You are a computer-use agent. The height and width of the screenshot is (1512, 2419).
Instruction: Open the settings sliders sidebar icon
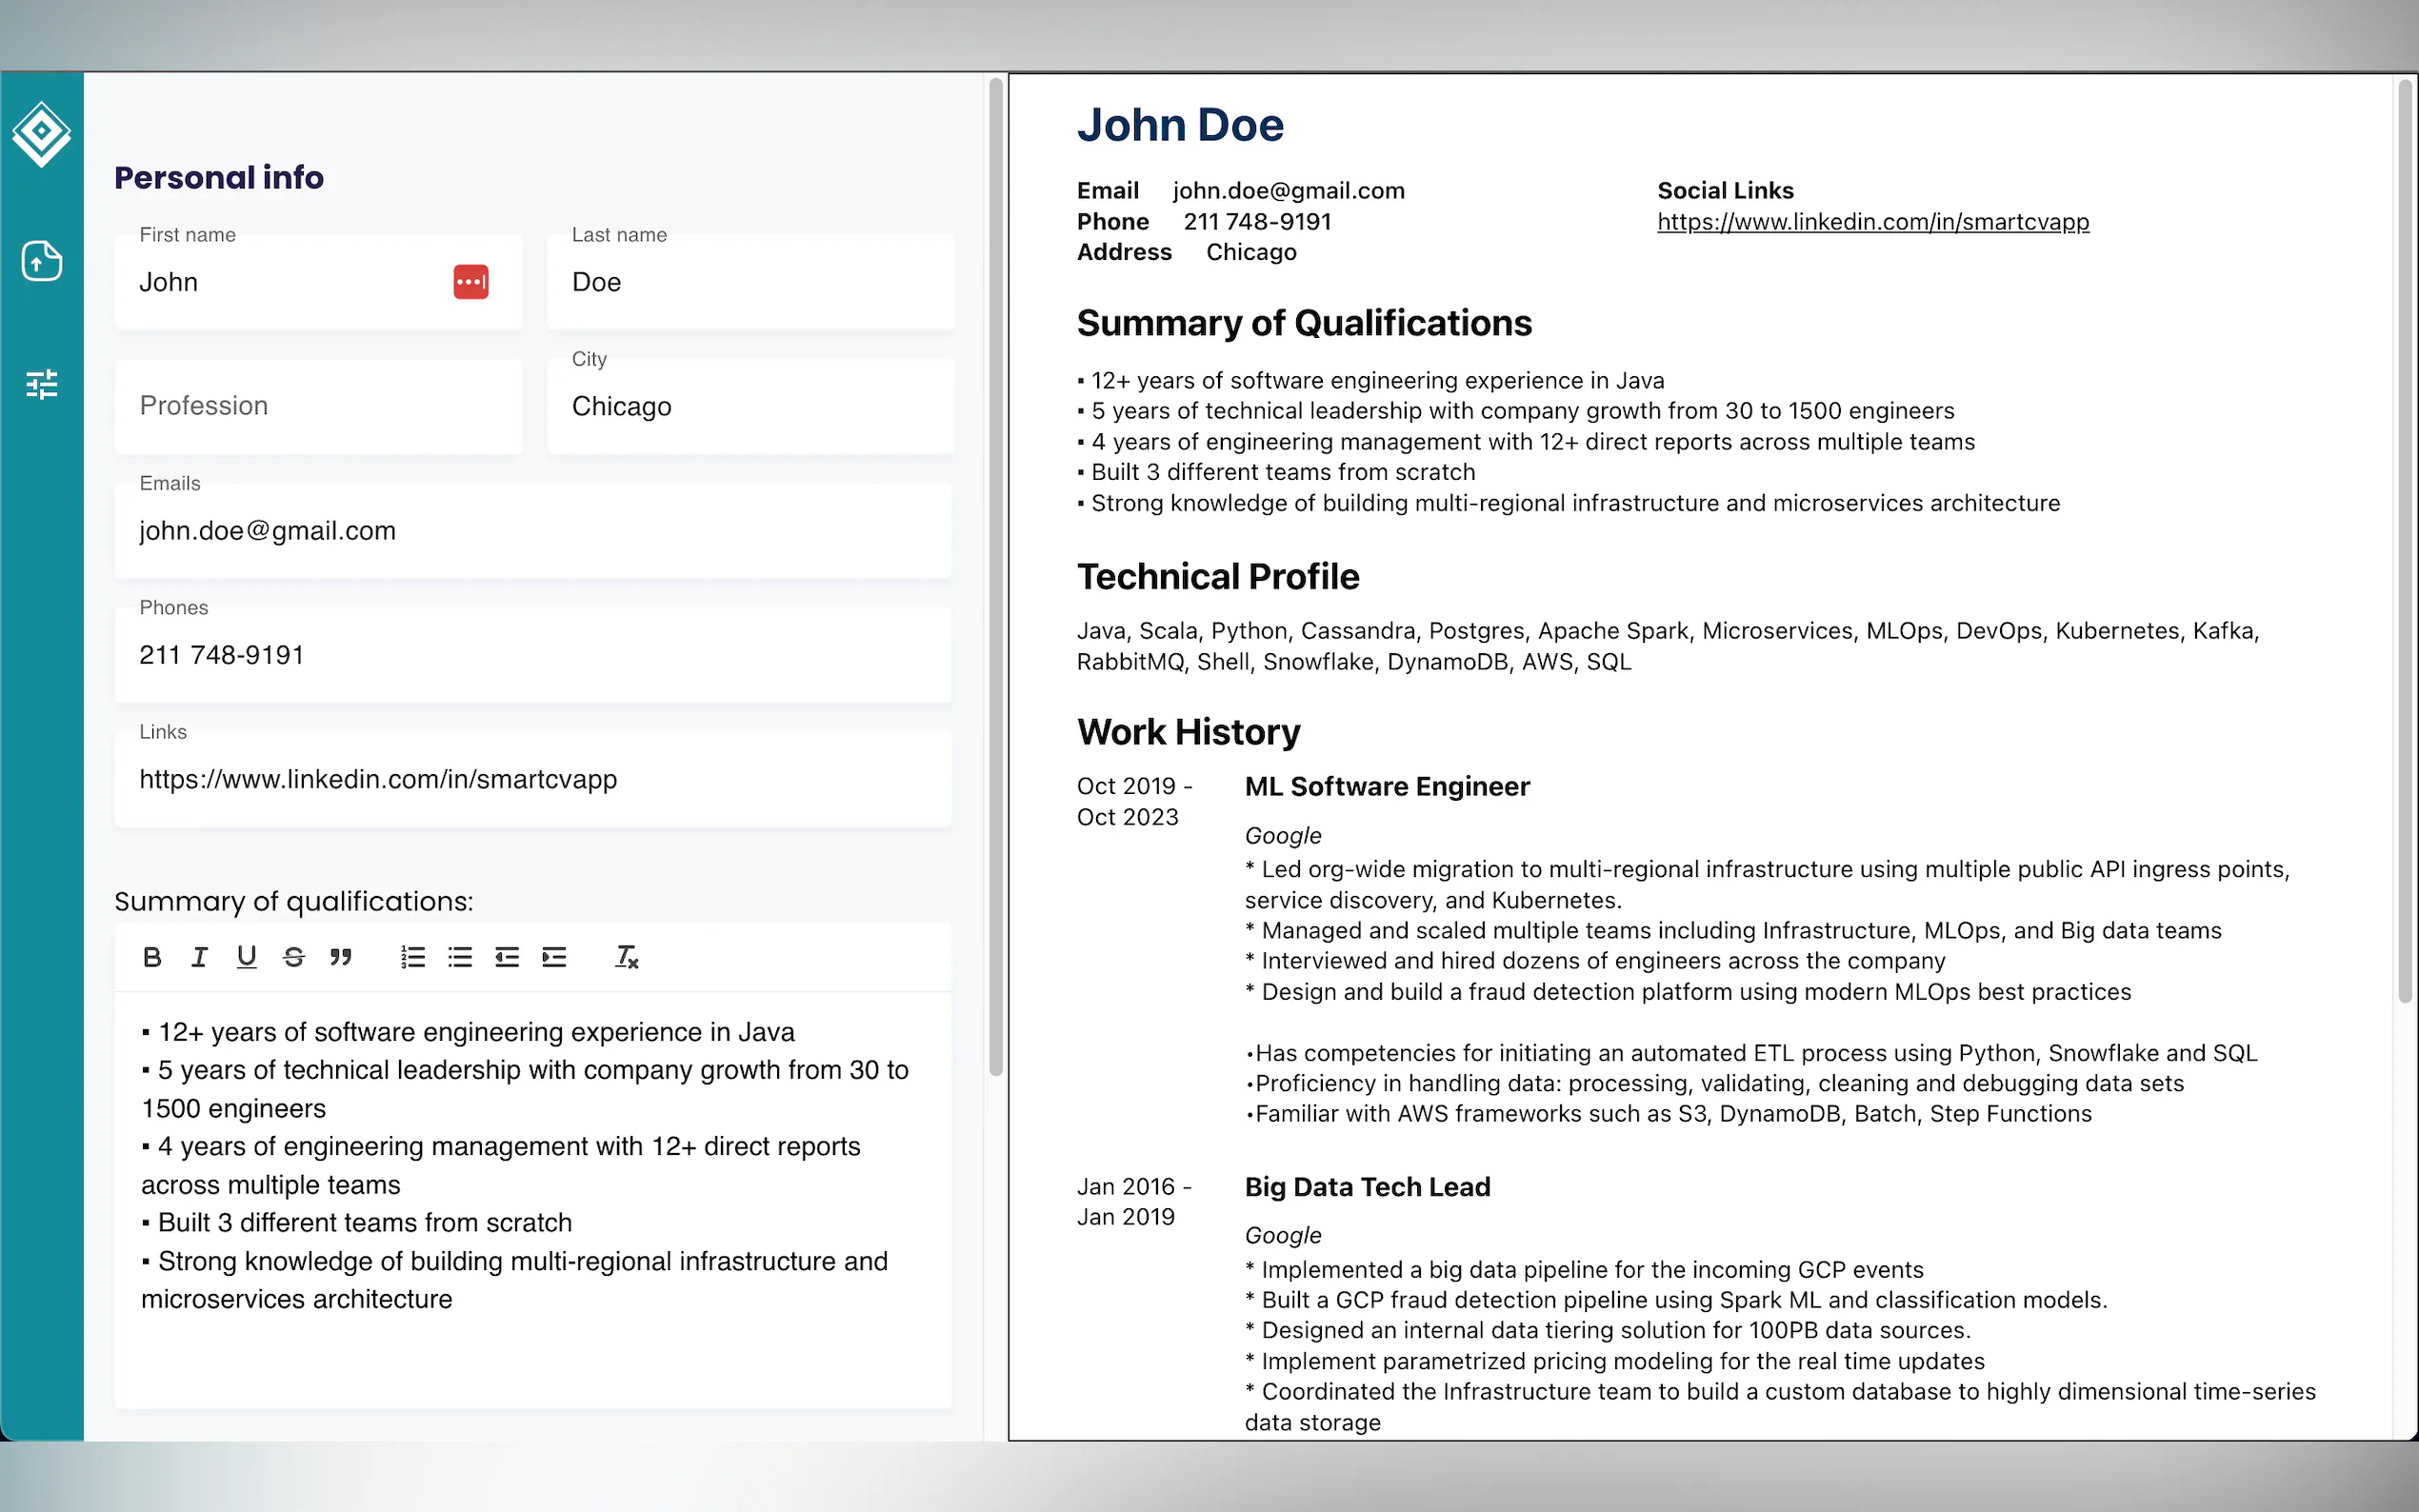[x=41, y=384]
